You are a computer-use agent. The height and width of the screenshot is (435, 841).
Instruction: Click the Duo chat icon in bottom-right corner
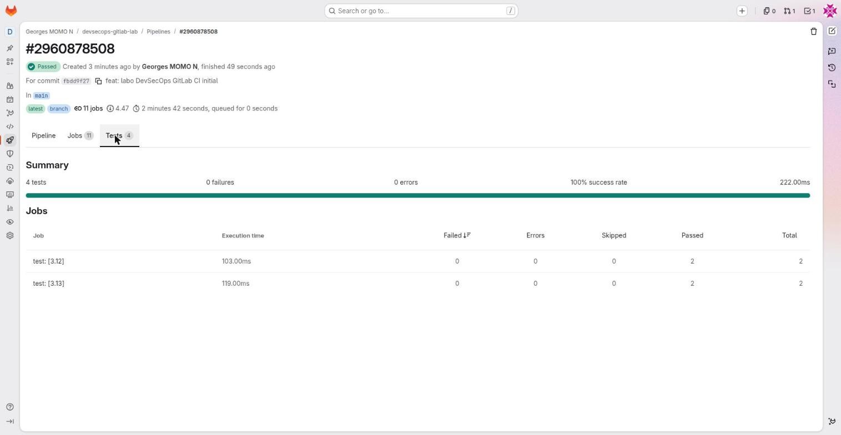(832, 422)
